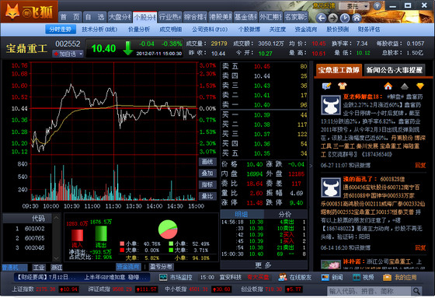Click the stock code search input field
The width and height of the screenshot is (435, 298).
[369, 291]
